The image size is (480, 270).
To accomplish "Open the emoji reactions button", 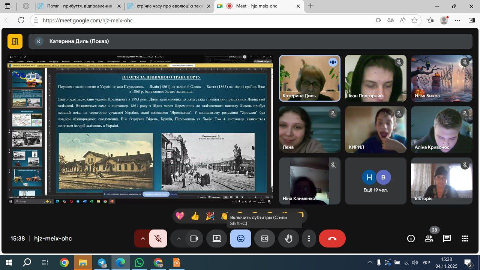I will [241, 238].
